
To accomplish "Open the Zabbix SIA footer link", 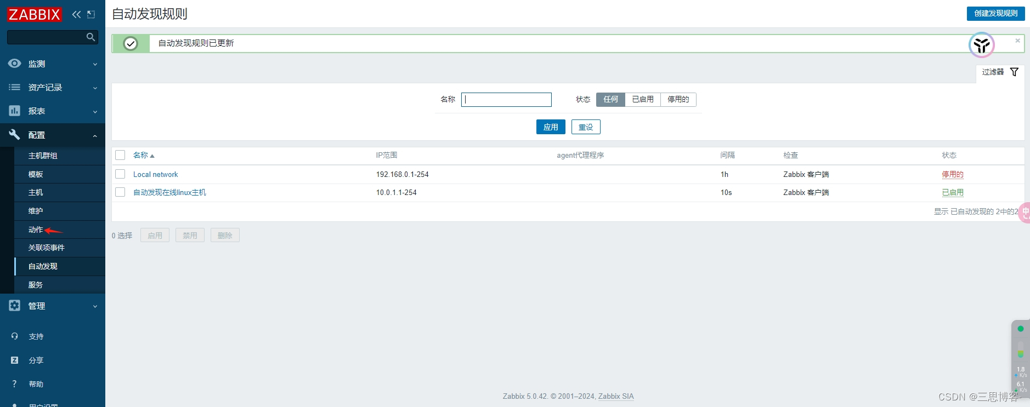I will pyautogui.click(x=616, y=396).
